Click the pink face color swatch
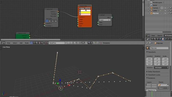The image size is (172, 97). pos(85,14)
